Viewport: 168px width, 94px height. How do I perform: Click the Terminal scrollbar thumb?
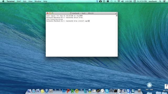pyautogui.click(x=117, y=16)
